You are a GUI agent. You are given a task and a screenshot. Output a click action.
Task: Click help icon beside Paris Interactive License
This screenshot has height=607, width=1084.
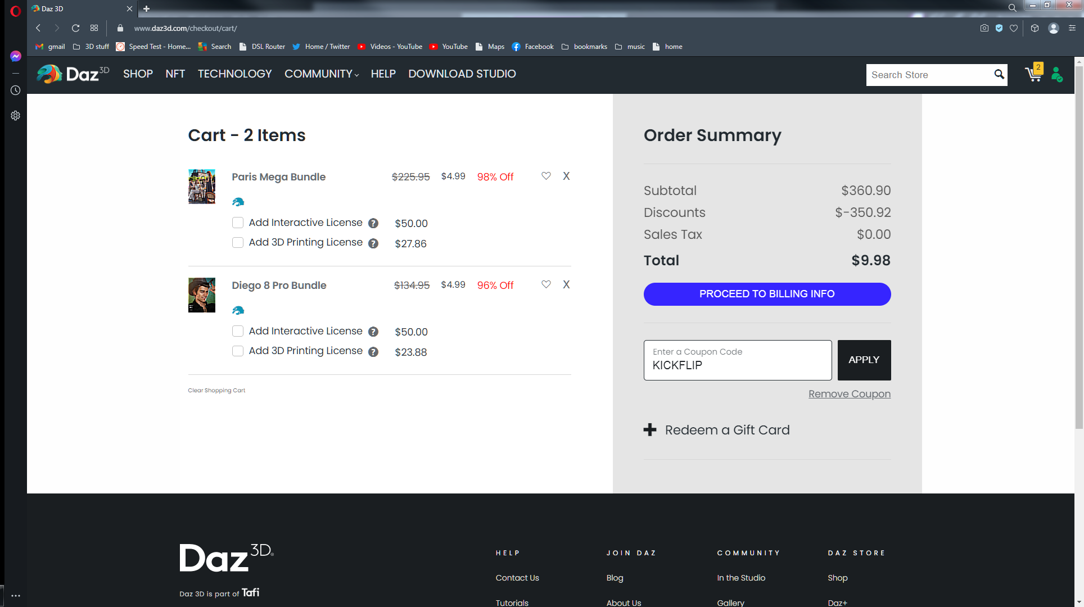coord(373,223)
